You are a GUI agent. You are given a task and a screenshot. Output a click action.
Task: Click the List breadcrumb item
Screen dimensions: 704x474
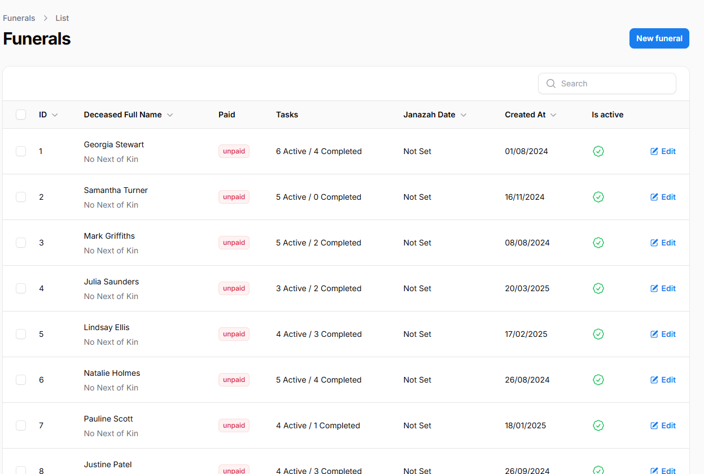click(x=62, y=18)
